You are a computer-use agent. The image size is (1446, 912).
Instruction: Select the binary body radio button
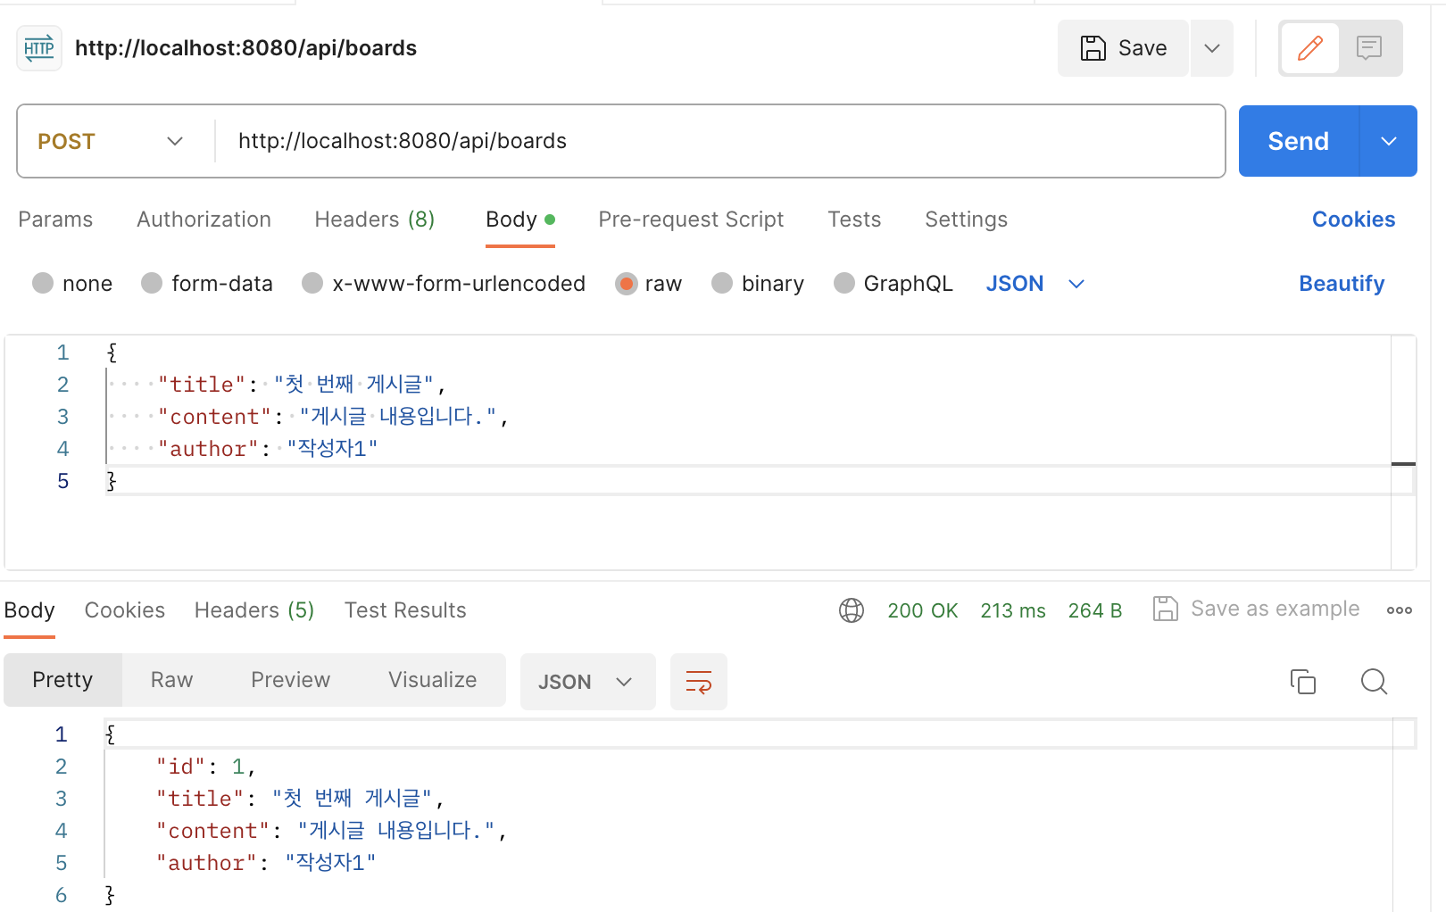[x=722, y=284]
